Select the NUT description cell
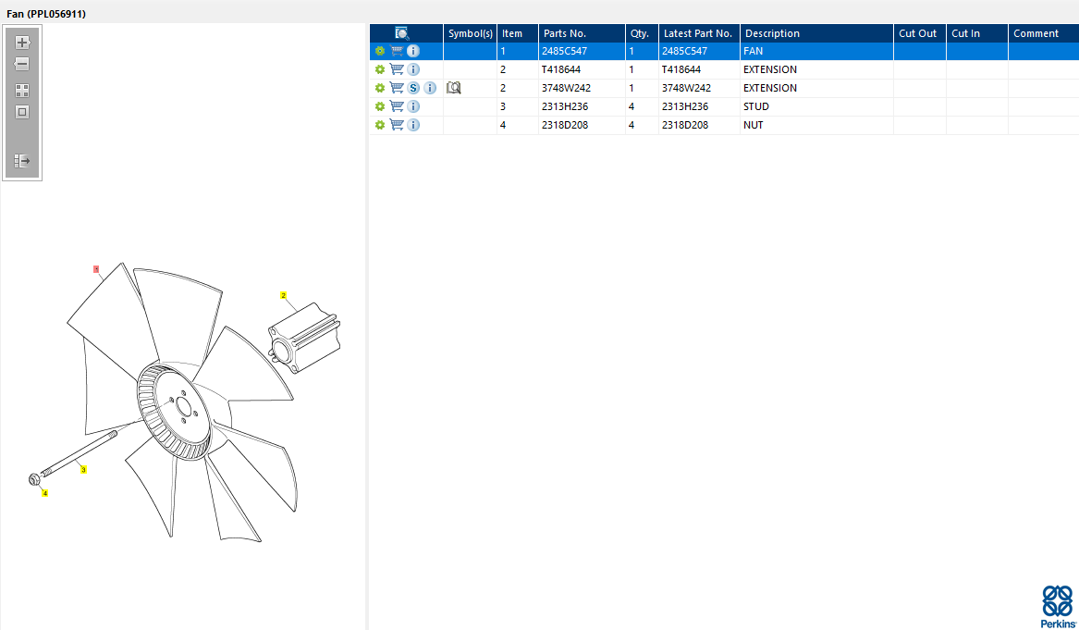Viewport: 1079px width, 630px height. [816, 125]
